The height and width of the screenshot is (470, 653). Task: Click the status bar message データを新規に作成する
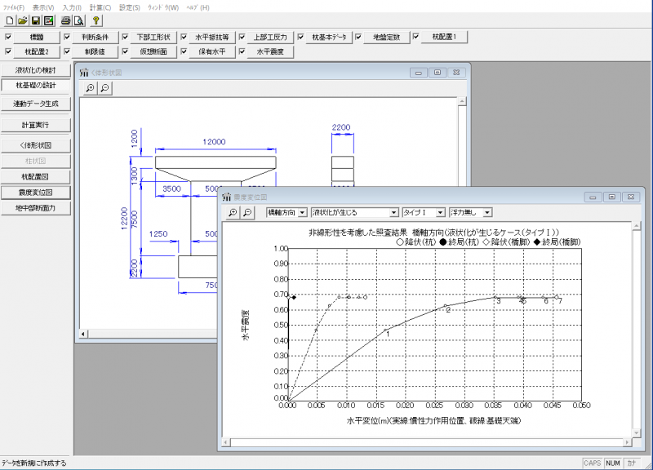click(x=33, y=463)
